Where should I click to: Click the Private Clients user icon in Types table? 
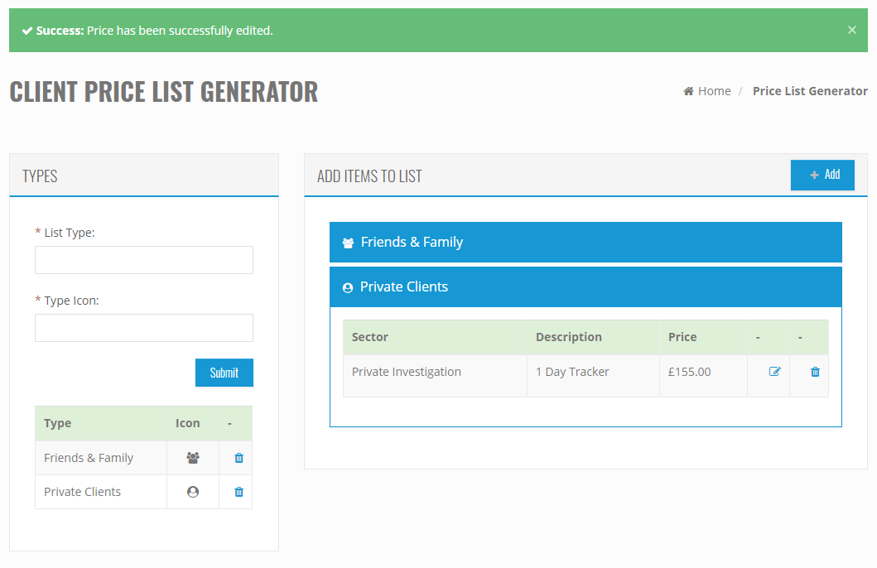click(192, 491)
